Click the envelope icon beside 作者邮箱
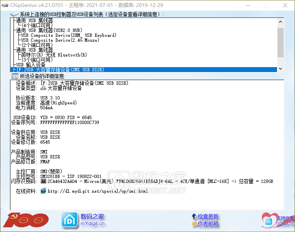Viewport: 295px width, 232px height. [x=194, y=224]
